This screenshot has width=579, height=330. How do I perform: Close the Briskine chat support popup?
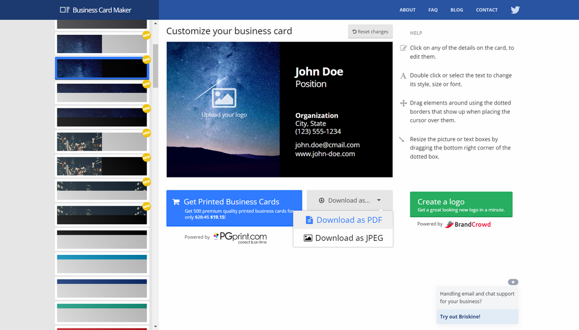click(x=513, y=282)
